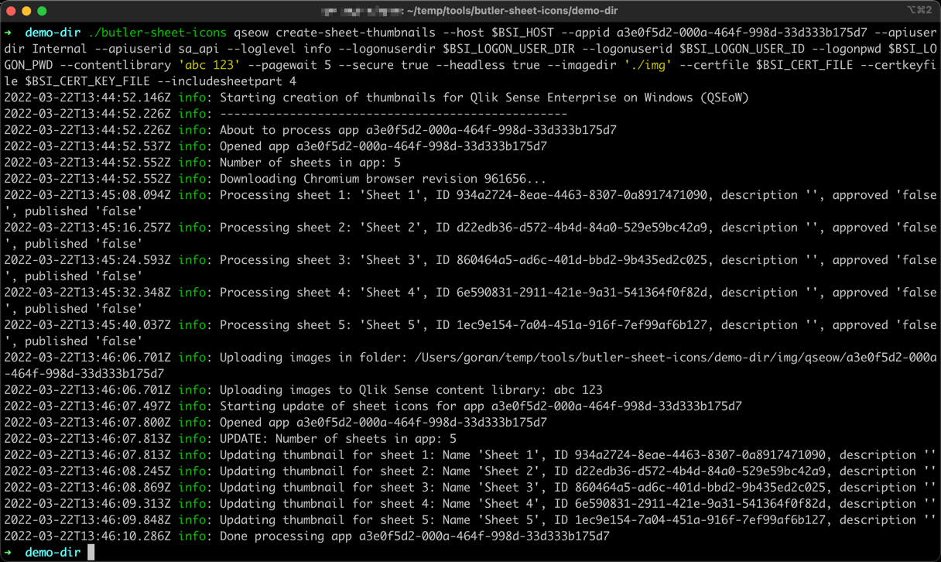The width and height of the screenshot is (941, 562).
Task: Click the 'create-sheet-thumbnails' subcommand text
Action: [x=358, y=33]
